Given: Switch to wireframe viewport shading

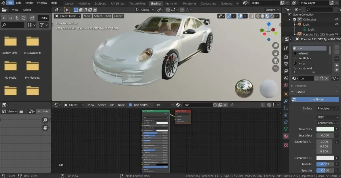Looking at the screenshot, I should point(258,16).
